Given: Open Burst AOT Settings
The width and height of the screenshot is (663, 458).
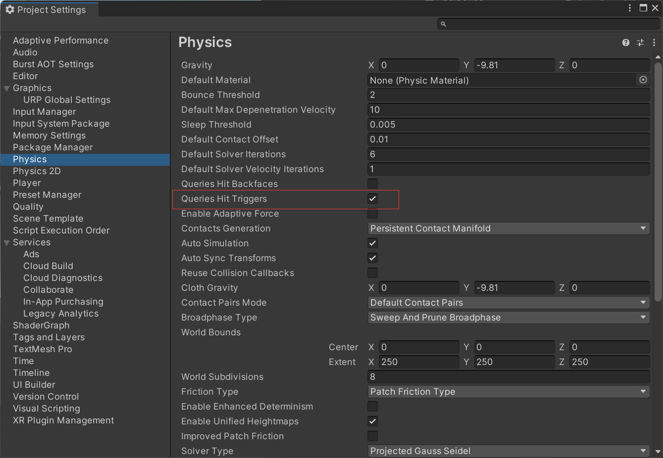Looking at the screenshot, I should click(53, 64).
